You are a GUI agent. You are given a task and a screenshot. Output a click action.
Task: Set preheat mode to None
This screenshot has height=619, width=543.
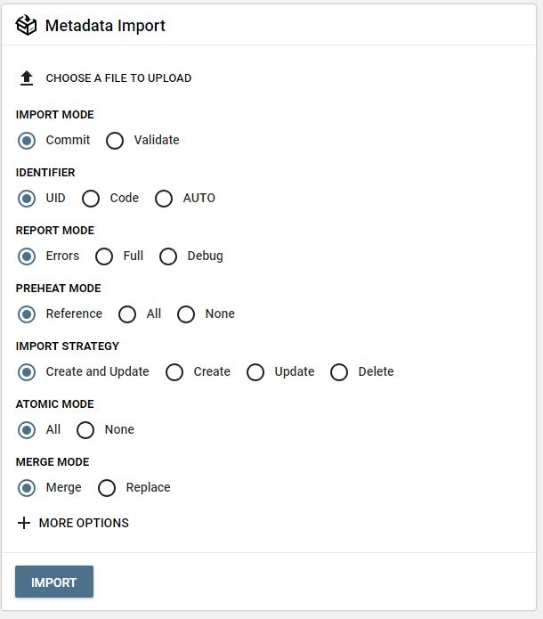point(186,314)
